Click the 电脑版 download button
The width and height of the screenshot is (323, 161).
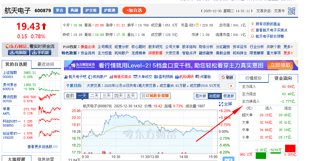click(x=19, y=52)
